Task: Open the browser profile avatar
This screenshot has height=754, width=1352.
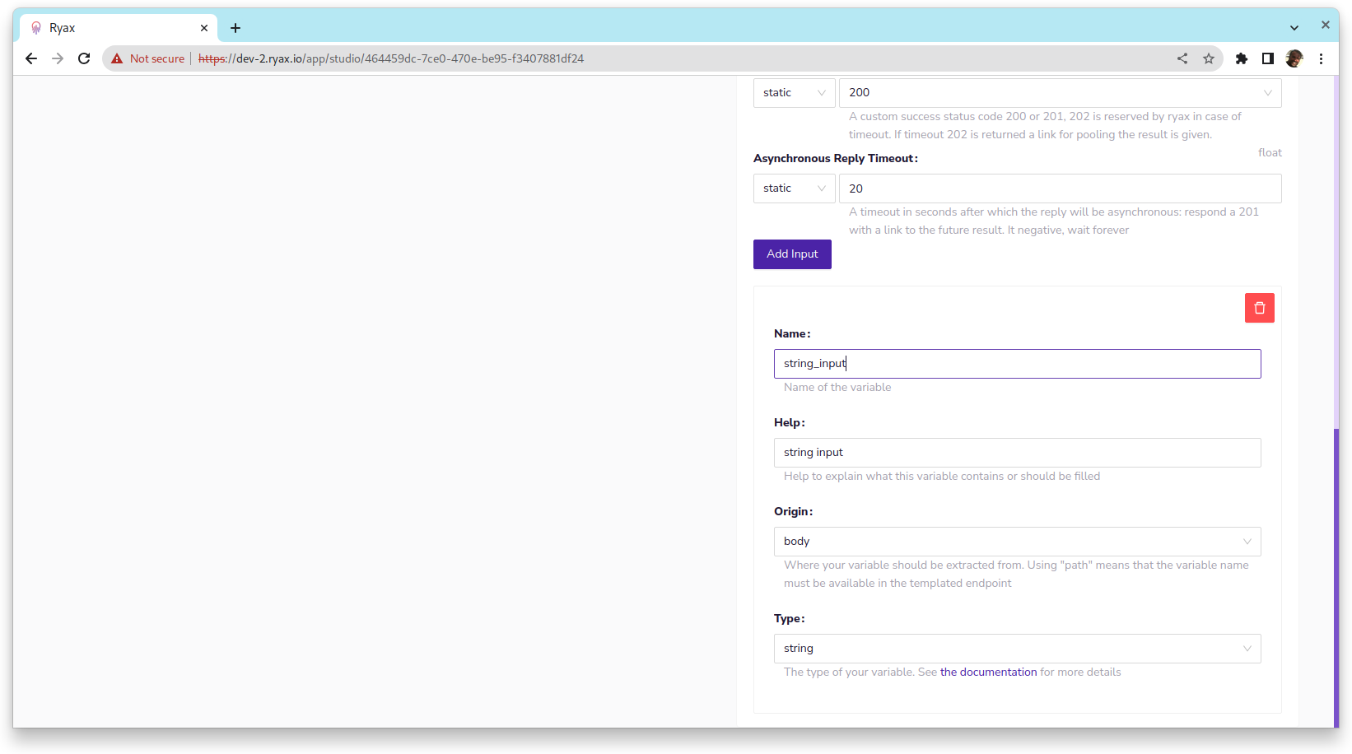Action: (x=1294, y=58)
